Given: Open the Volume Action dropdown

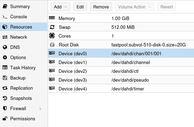Looking at the screenshot, I should tap(134, 7).
